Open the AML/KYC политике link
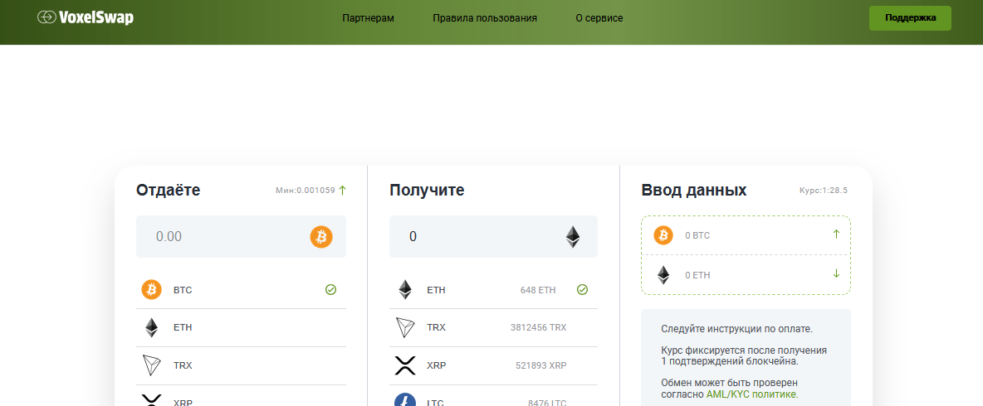The width and height of the screenshot is (983, 406). (x=751, y=394)
